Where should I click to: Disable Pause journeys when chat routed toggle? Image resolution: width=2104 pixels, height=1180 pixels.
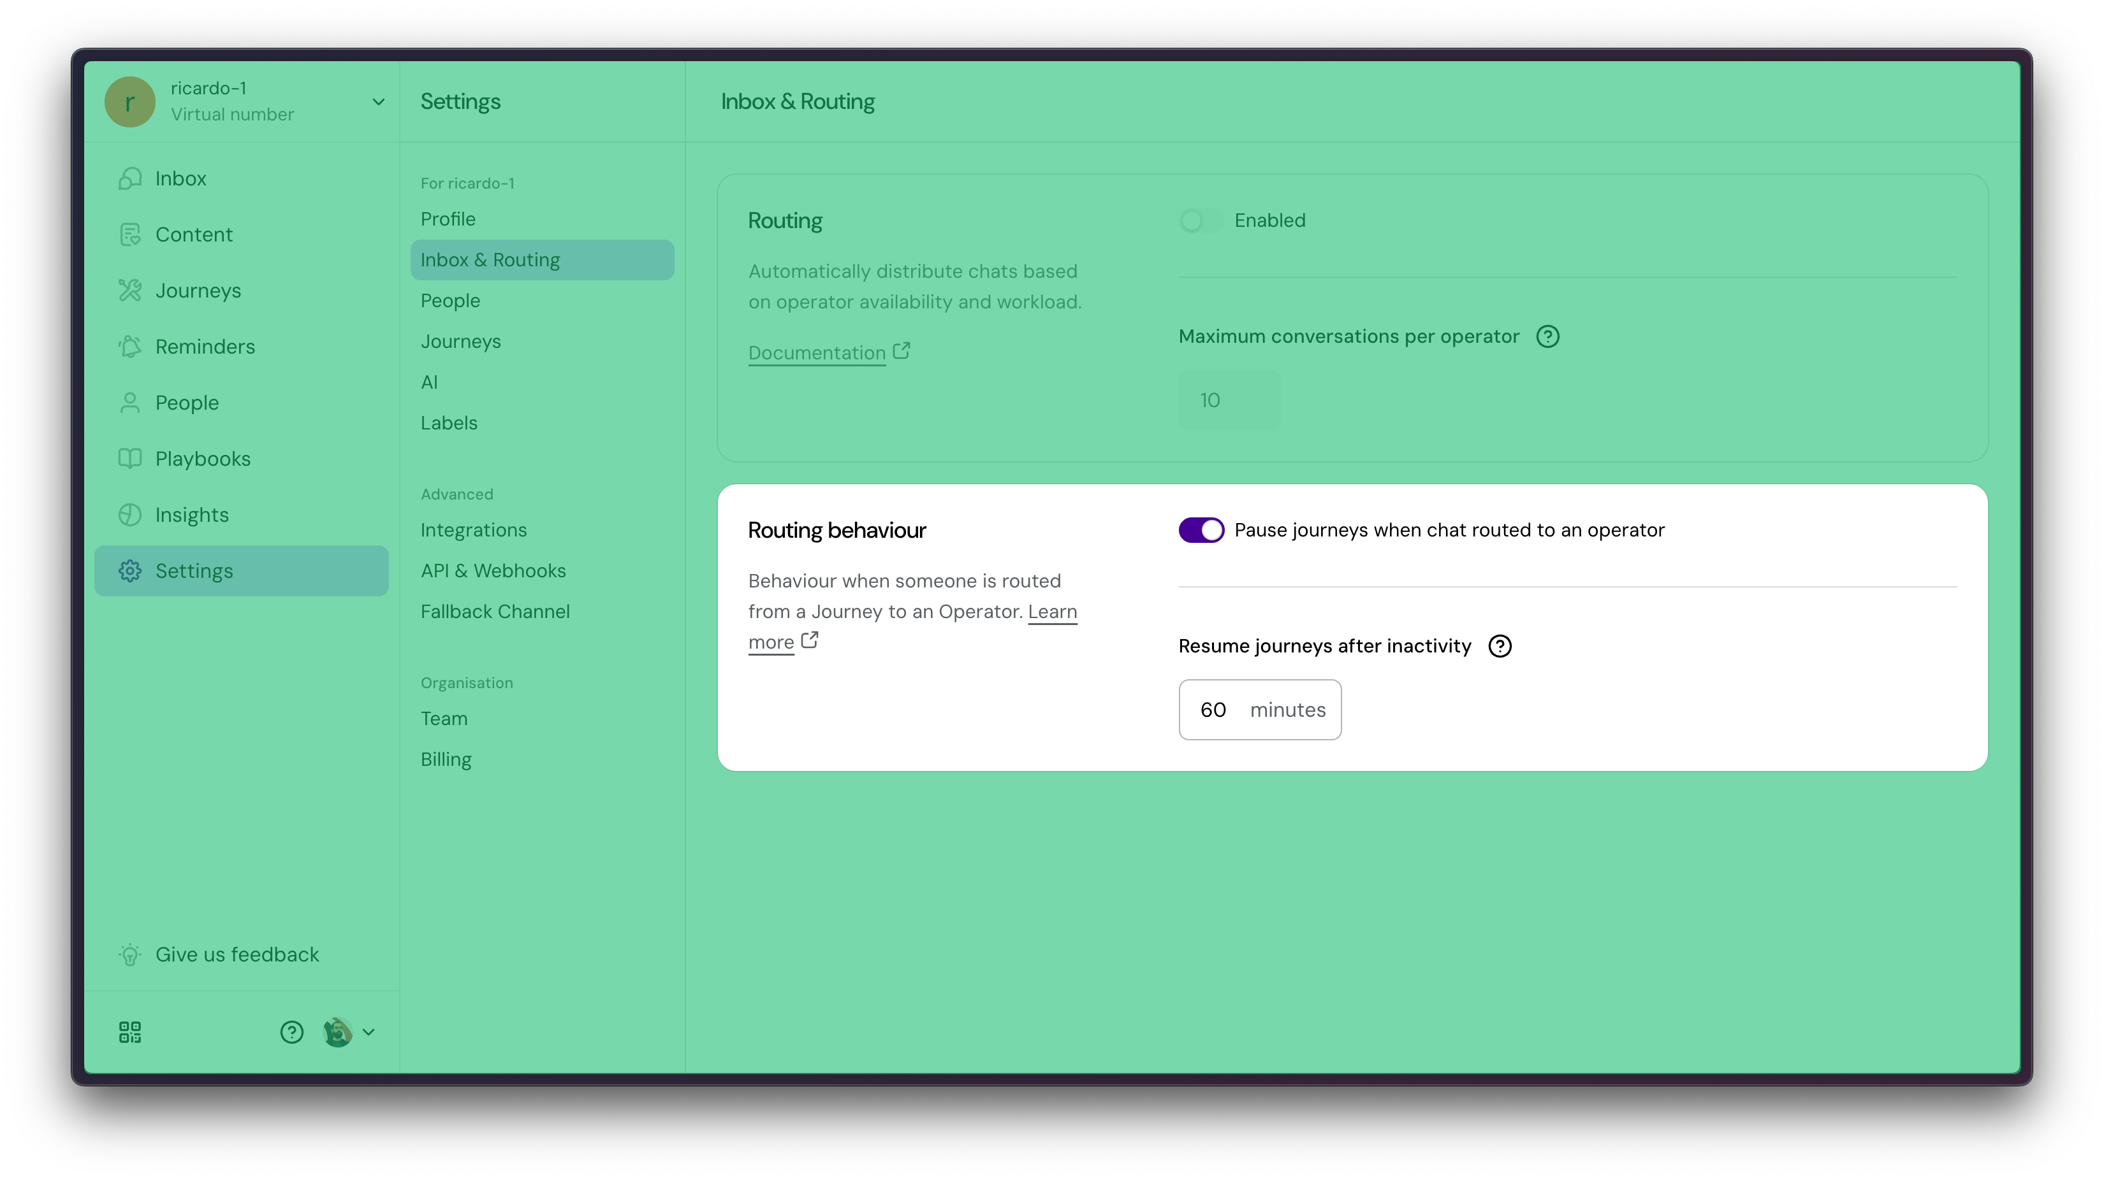tap(1201, 531)
